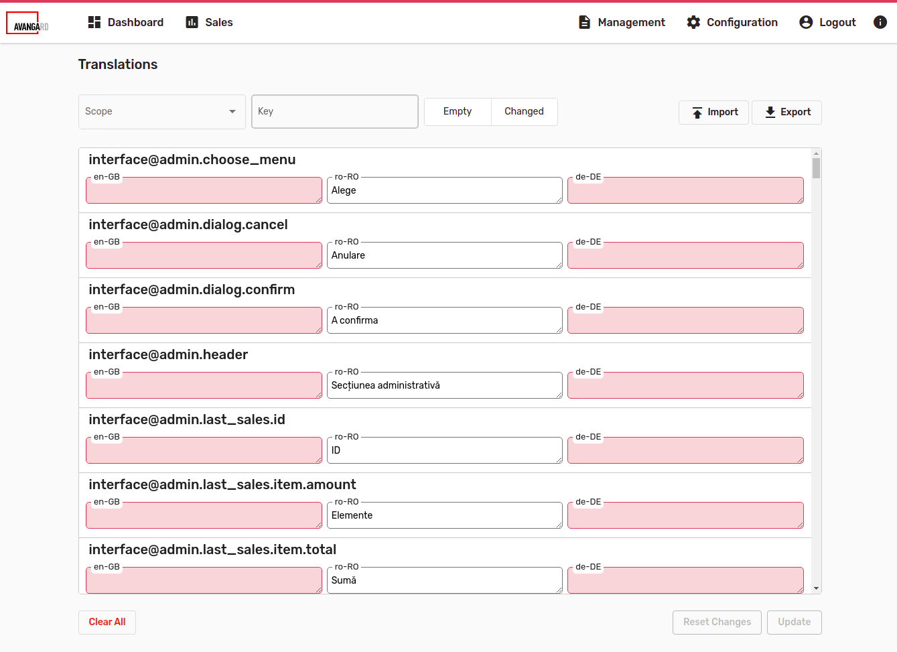Click the Sales chart icon

[192, 22]
